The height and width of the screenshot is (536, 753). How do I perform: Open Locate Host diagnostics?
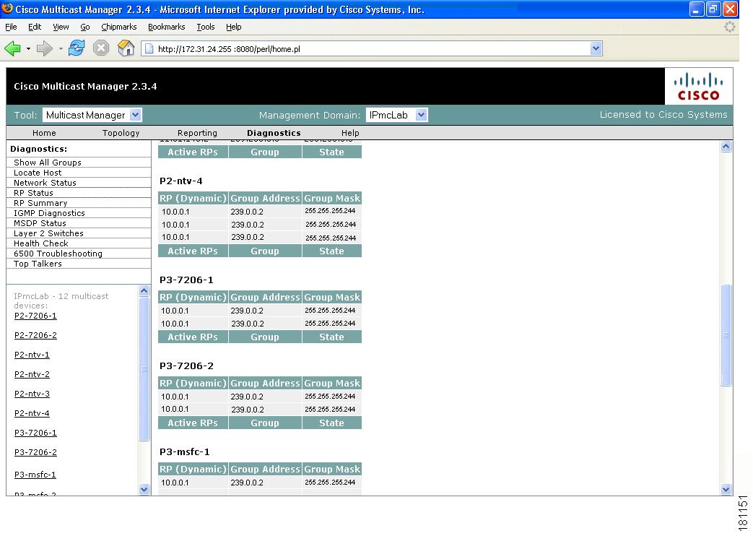38,173
